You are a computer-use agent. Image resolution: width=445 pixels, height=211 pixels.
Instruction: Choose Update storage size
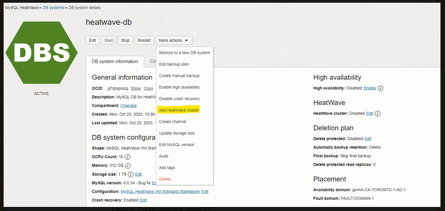(185, 133)
